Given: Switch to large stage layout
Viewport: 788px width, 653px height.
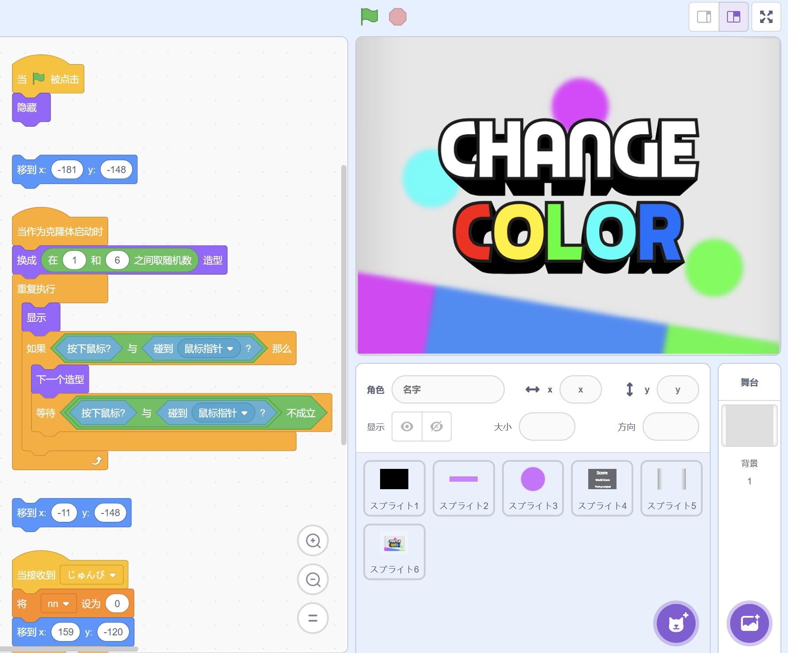Looking at the screenshot, I should [733, 17].
